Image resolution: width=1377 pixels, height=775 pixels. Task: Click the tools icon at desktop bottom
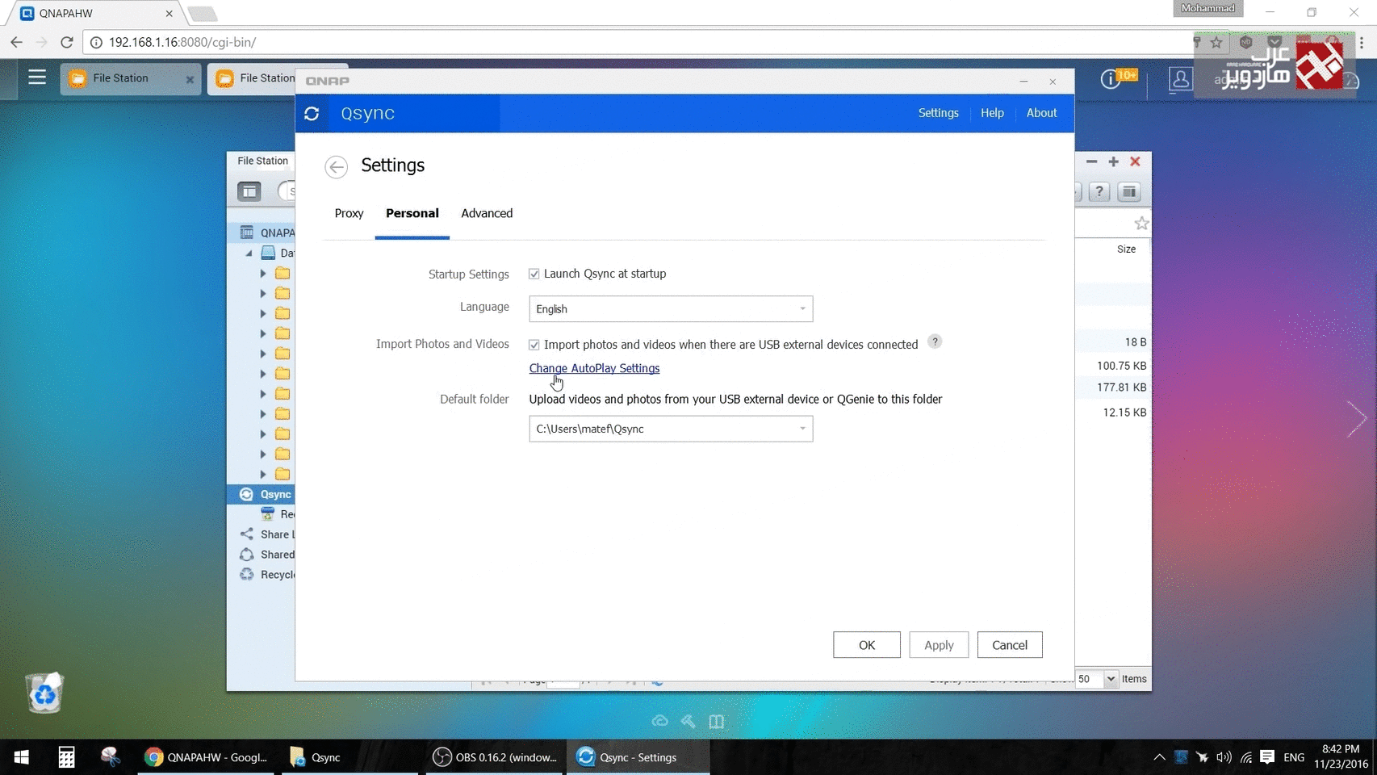click(688, 721)
